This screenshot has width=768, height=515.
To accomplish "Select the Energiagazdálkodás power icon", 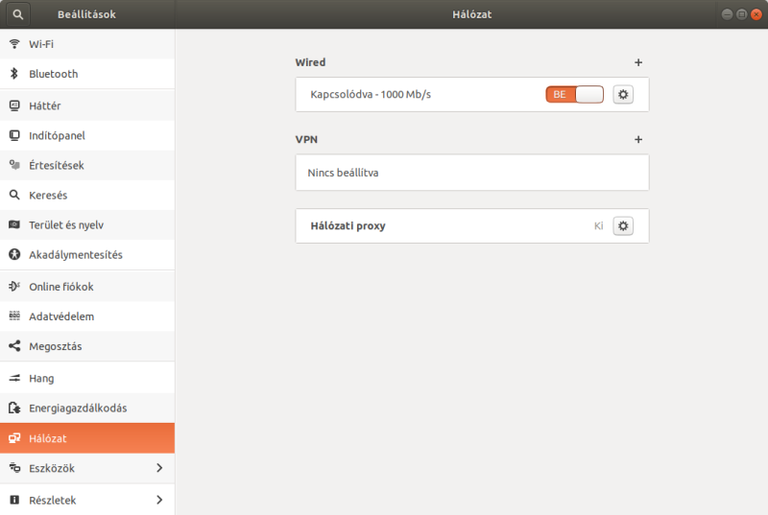I will point(14,408).
